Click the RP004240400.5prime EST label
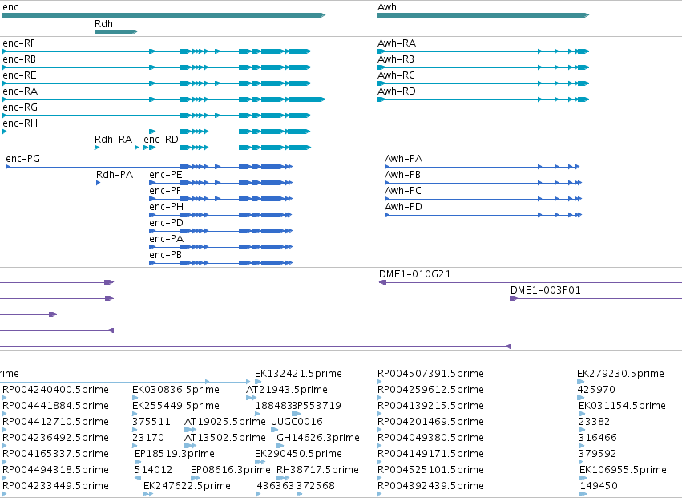The height and width of the screenshot is (498, 682). (x=55, y=390)
